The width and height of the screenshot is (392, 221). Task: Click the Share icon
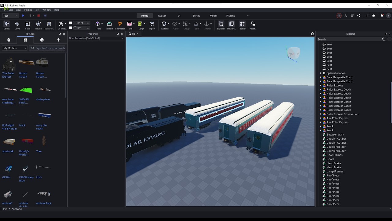359,16
